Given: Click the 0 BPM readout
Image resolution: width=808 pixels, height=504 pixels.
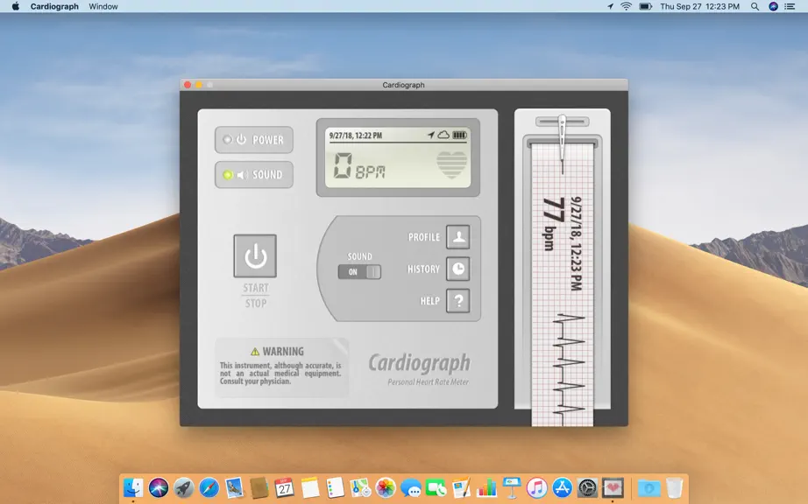Looking at the screenshot, I should (x=359, y=166).
